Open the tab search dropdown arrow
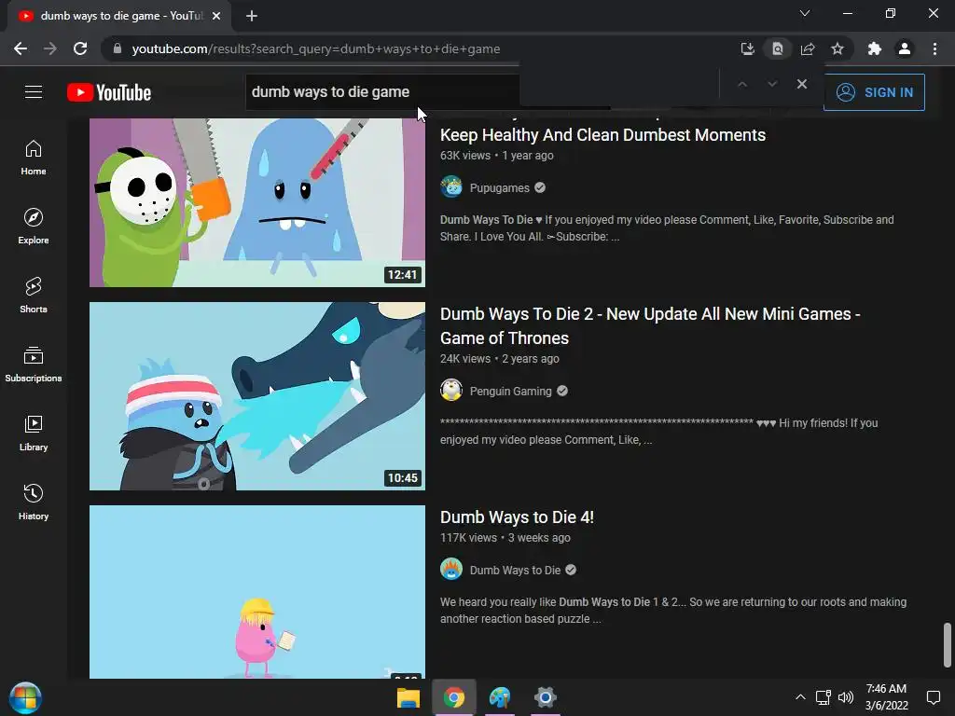Image resolution: width=955 pixels, height=716 pixels. click(805, 13)
